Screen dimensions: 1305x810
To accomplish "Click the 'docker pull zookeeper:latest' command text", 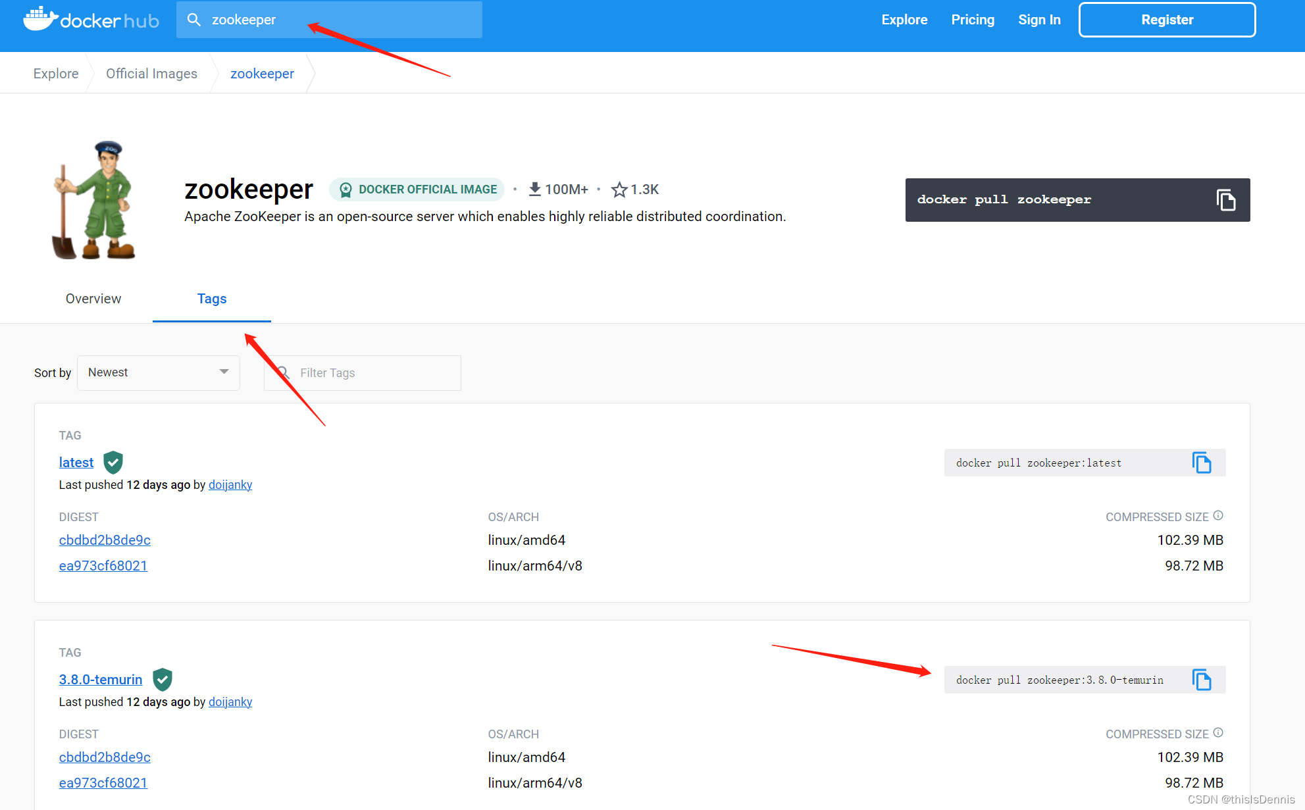I will (x=1038, y=463).
